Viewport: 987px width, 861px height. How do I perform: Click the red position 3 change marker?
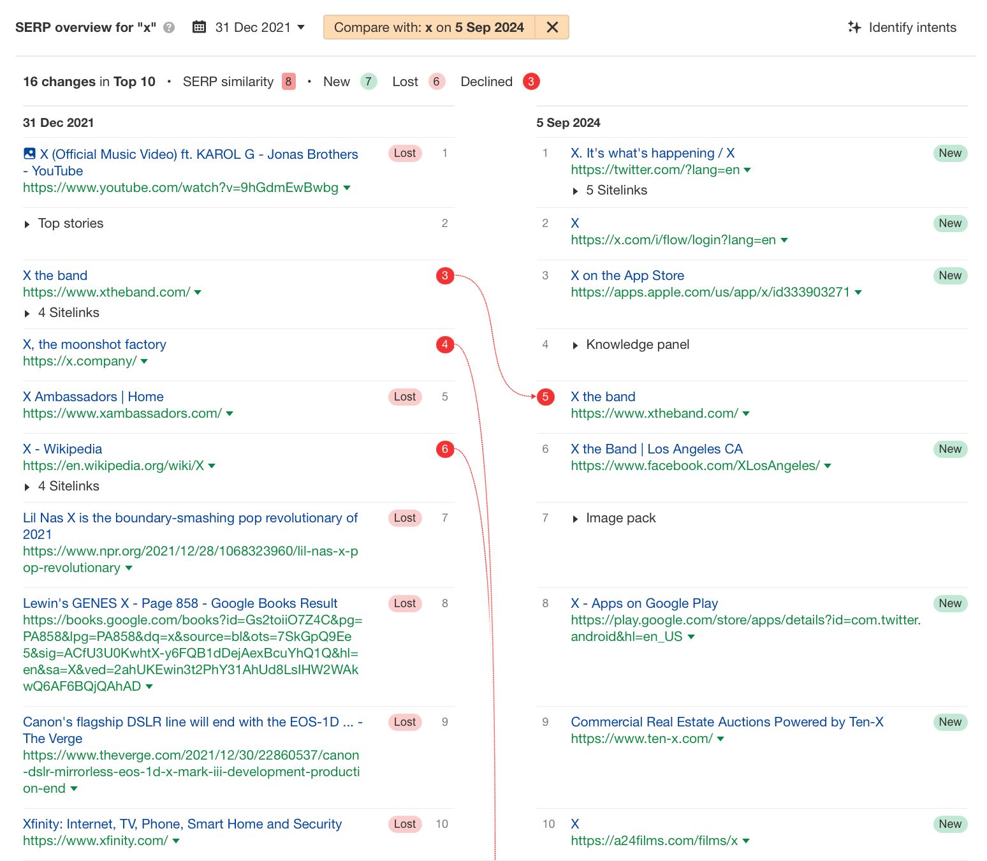[445, 276]
